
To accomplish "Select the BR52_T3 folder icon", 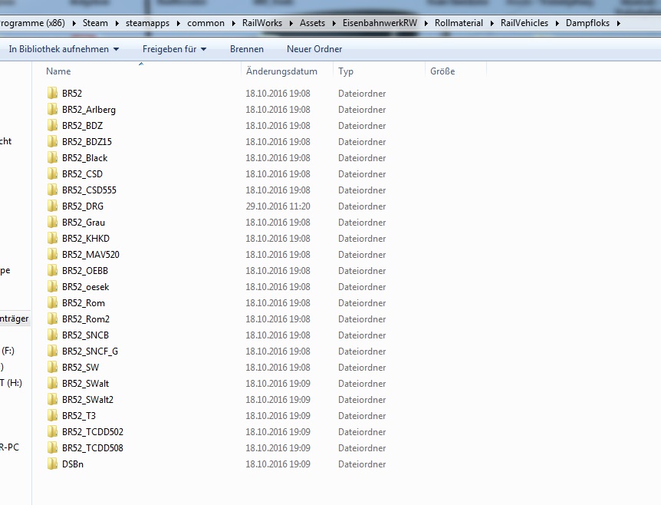I will click(52, 415).
